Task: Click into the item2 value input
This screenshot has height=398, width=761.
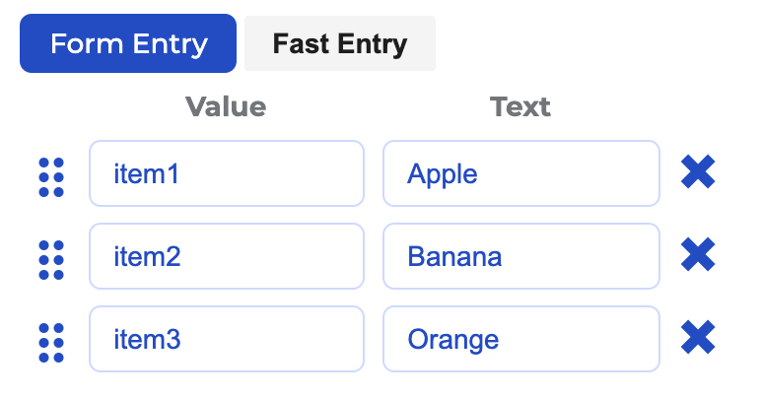Action: pyautogui.click(x=227, y=257)
